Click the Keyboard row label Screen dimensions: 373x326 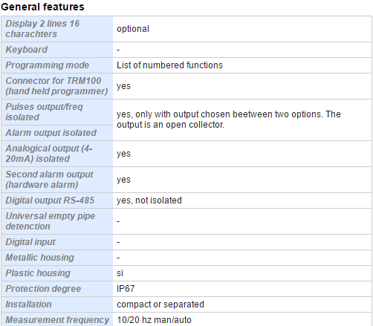27,50
